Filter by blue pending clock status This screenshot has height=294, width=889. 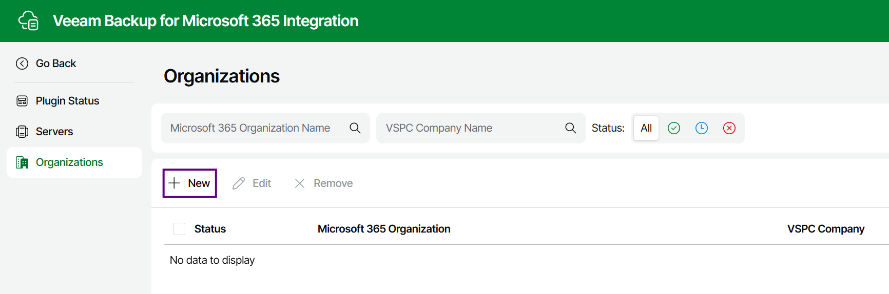point(702,128)
